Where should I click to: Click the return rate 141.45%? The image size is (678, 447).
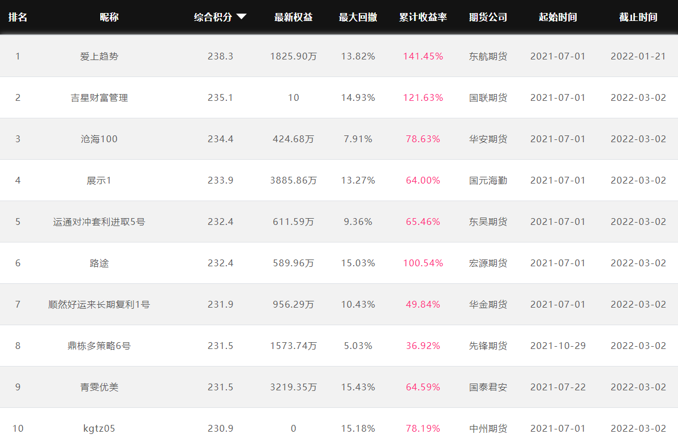423,56
